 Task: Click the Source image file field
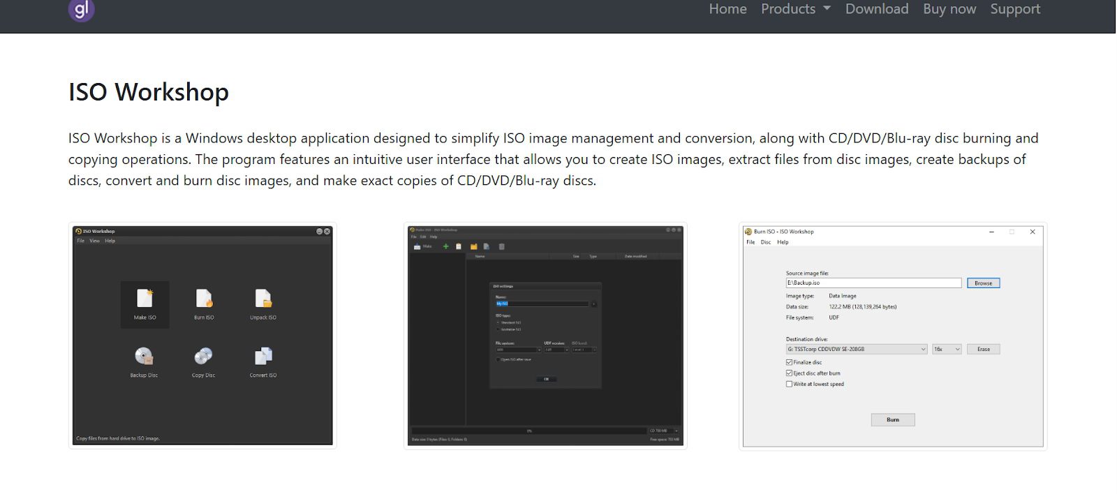(x=873, y=283)
